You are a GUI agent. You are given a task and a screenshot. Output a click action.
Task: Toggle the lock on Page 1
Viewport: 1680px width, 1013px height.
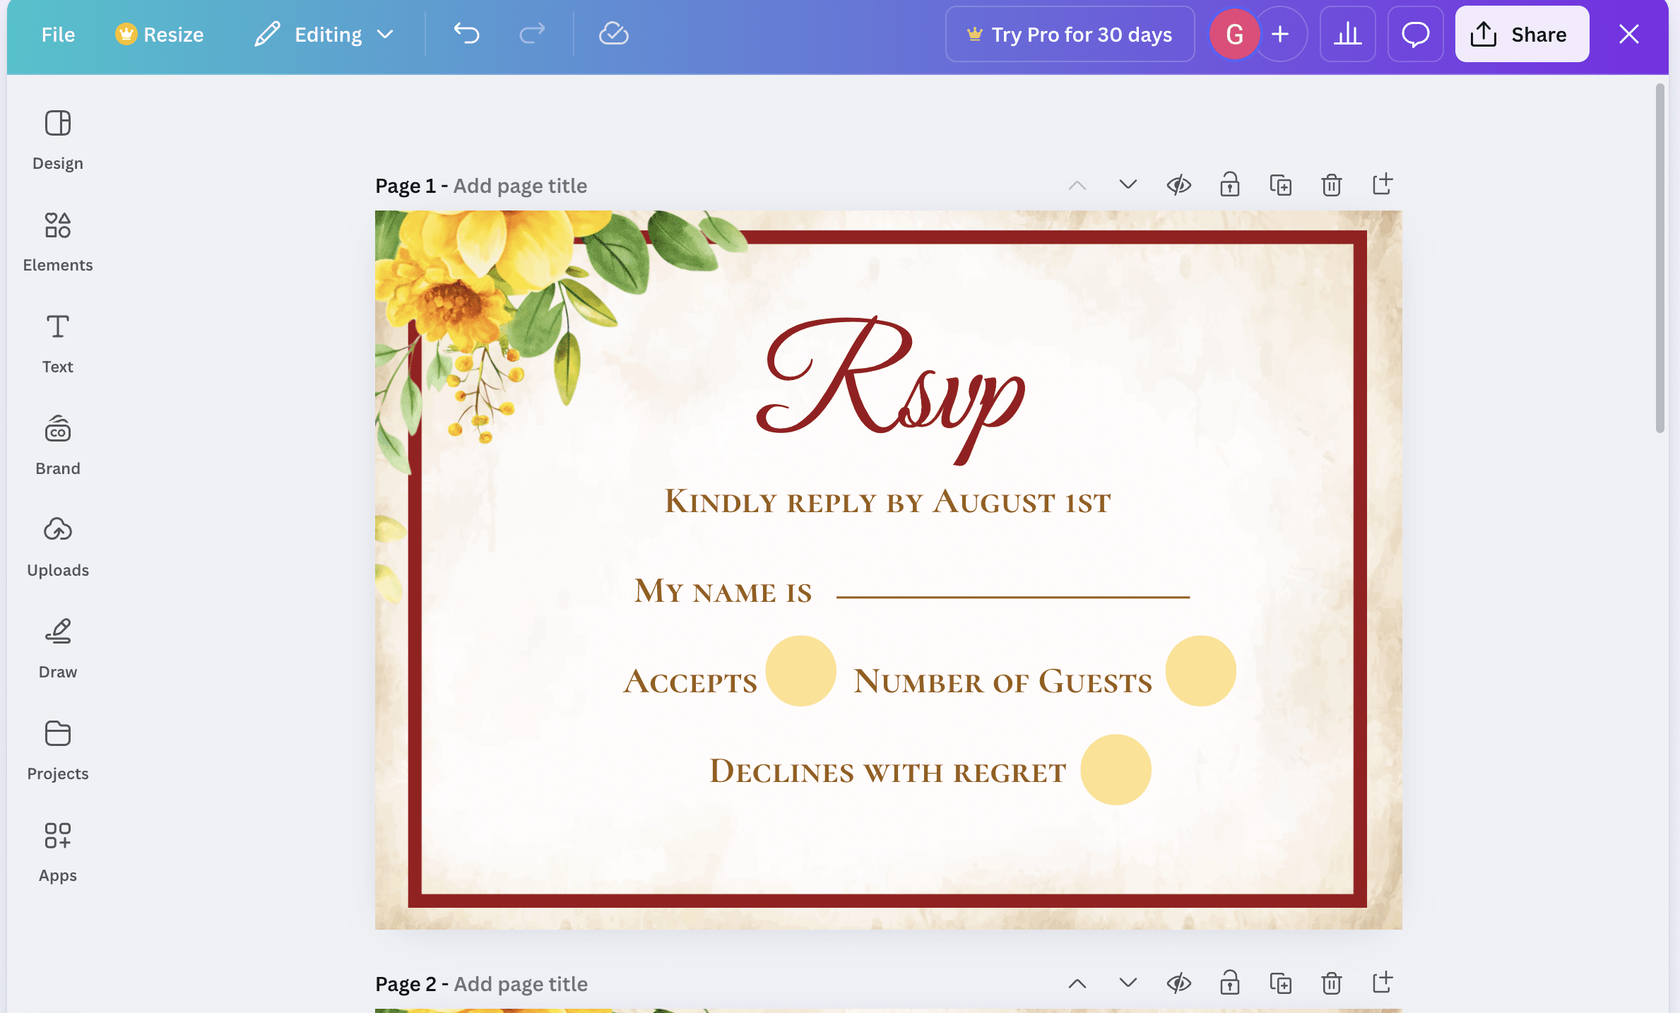1229,185
